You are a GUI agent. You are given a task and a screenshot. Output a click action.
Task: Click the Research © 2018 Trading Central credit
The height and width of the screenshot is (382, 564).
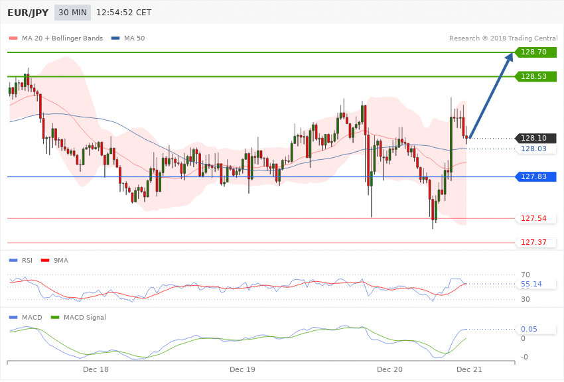pos(503,38)
